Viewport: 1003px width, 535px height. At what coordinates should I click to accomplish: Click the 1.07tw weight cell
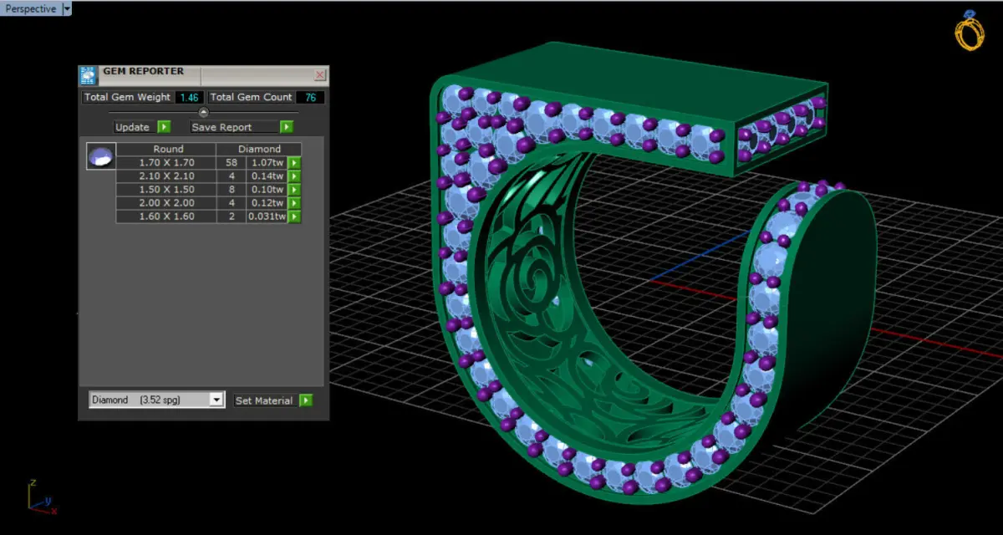[267, 162]
